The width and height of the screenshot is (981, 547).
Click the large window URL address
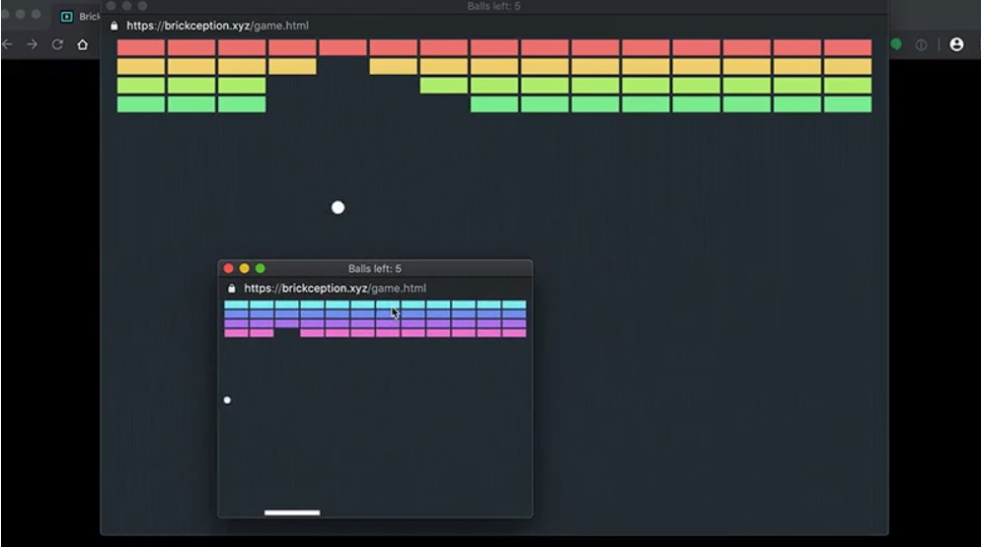[217, 26]
